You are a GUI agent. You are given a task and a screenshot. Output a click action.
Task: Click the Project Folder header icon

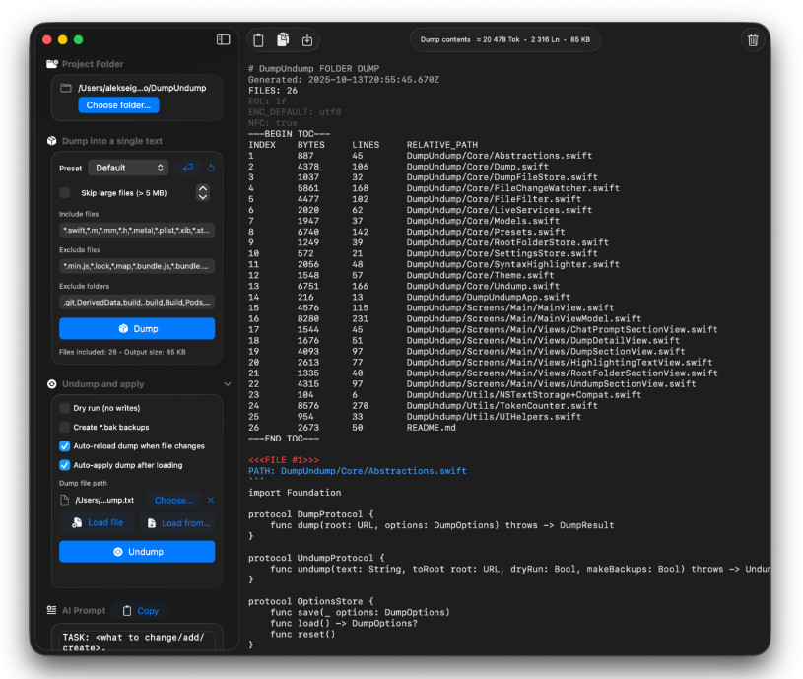pyautogui.click(x=52, y=63)
